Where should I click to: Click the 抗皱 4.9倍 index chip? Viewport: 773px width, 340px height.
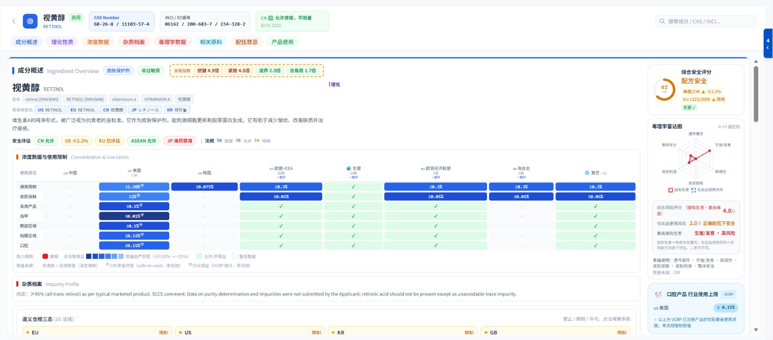[208, 70]
